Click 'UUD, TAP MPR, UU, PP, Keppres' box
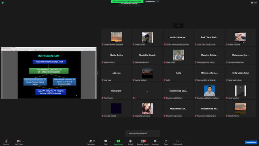Image resolution: width=259 pixels, height=146 pixels. 51,92
